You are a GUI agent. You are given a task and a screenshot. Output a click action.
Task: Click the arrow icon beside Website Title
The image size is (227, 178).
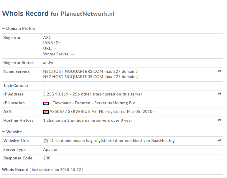219,141
